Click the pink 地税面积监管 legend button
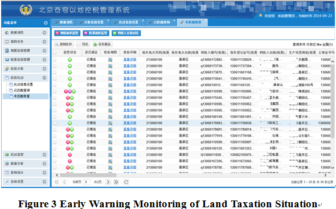 tap(67, 33)
